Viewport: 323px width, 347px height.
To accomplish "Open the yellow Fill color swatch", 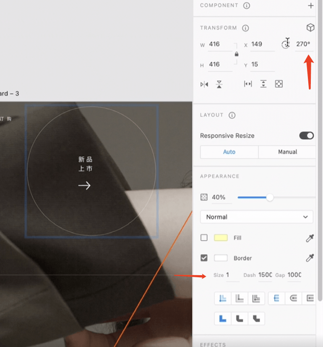I will (x=221, y=238).
